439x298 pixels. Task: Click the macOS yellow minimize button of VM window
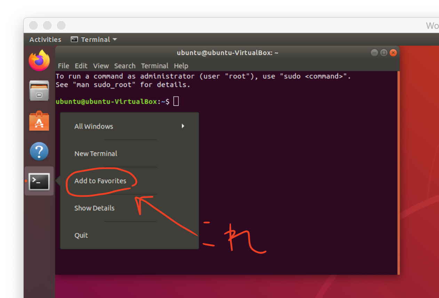(x=47, y=25)
